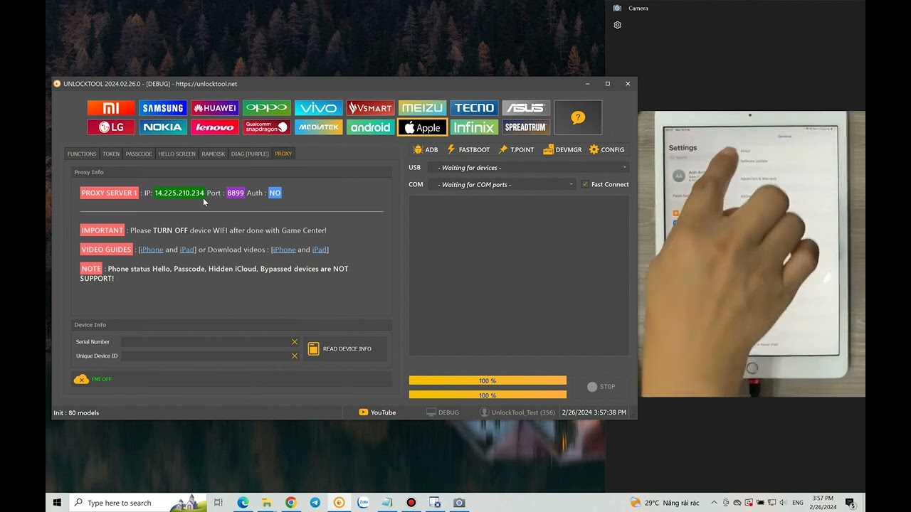Select the Meizu brand logo
The image size is (911, 512).
tap(422, 108)
